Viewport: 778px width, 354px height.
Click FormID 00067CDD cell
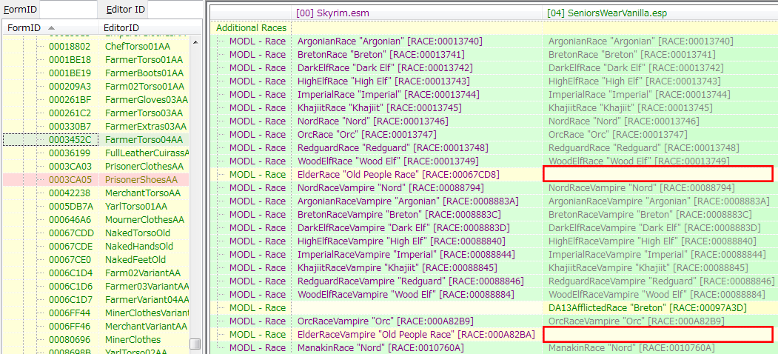(x=70, y=233)
